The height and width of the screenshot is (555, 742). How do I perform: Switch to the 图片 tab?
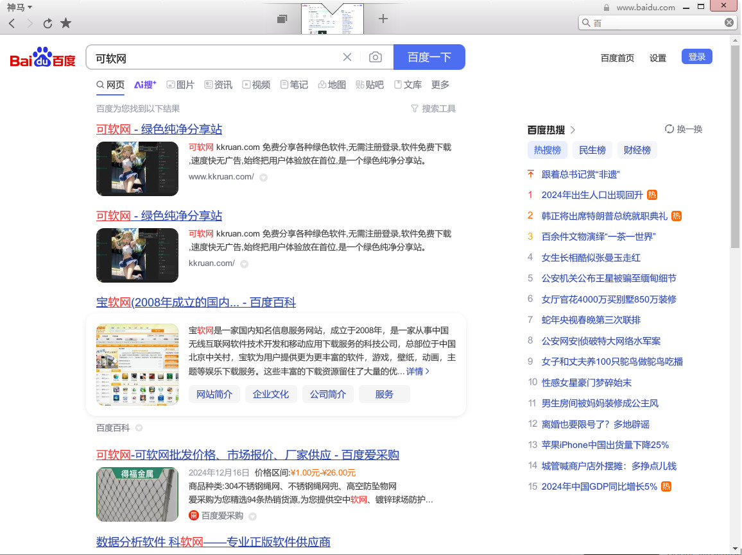(180, 85)
